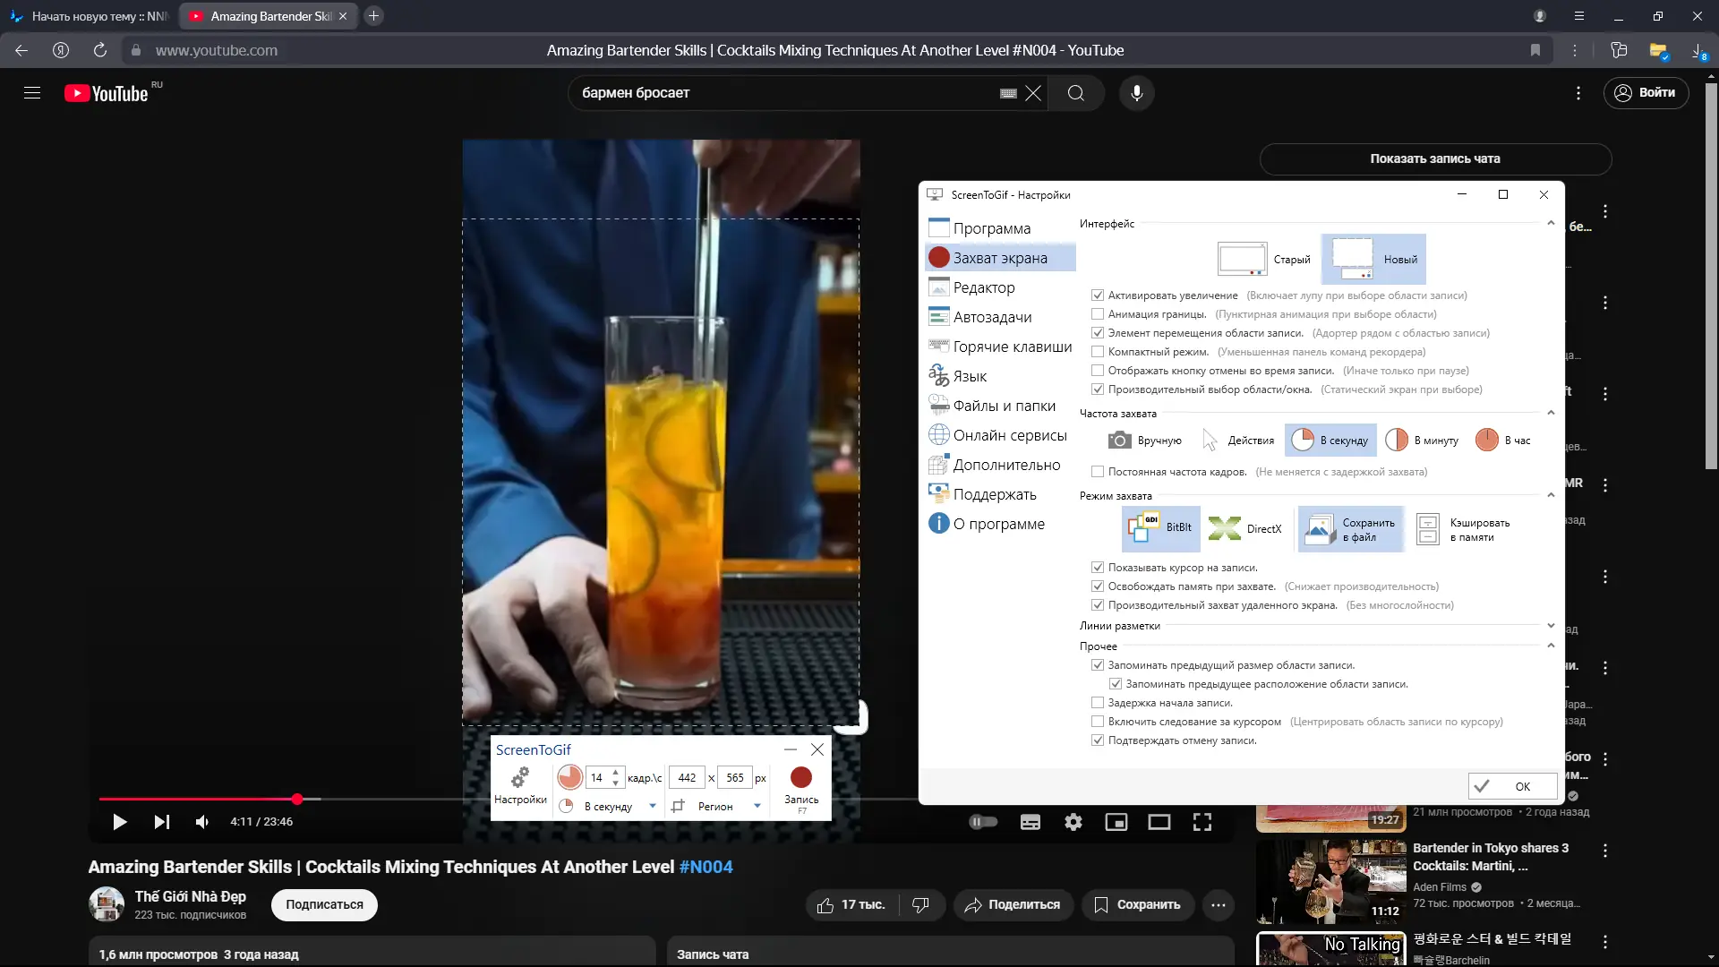This screenshot has width=1719, height=967.
Task: Click the ScreenToGif red Record button
Action: [800, 778]
